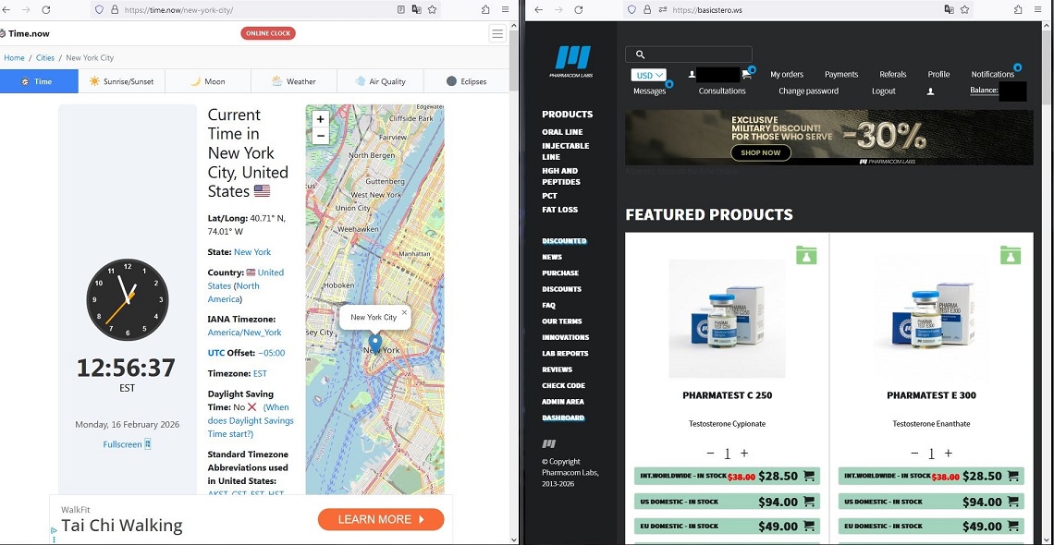This screenshot has width=1054, height=545.
Task: Bookmark the time.now page with the star icon
Action: pos(432,9)
